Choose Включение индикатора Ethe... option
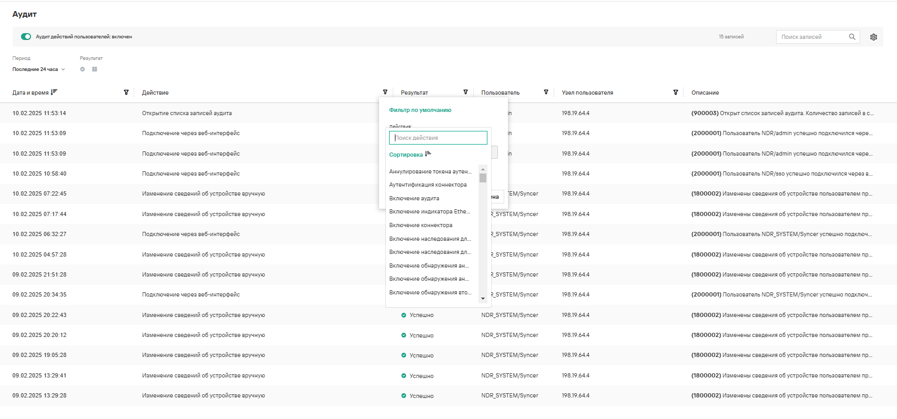 [x=430, y=212]
